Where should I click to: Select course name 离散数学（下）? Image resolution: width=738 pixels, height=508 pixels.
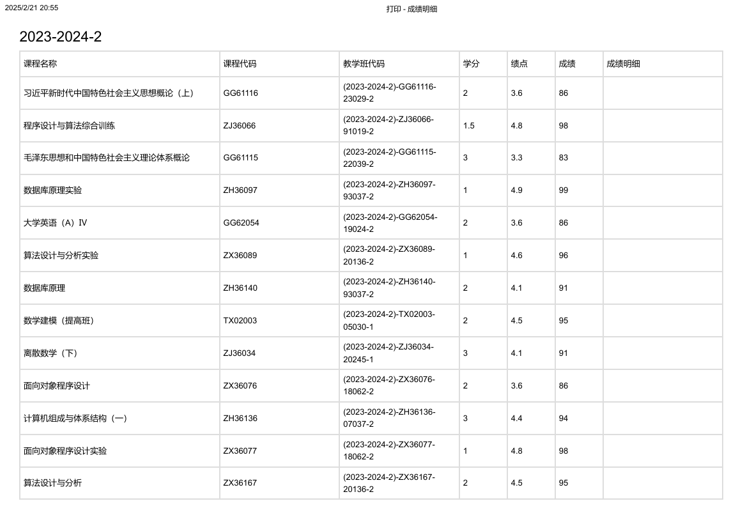[x=51, y=353]
